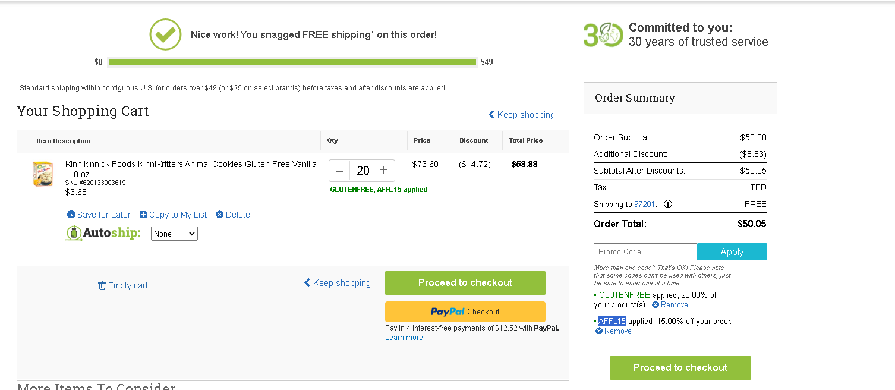This screenshot has width=895, height=390.
Task: Click the item discount ($14.72)
Action: (x=475, y=164)
